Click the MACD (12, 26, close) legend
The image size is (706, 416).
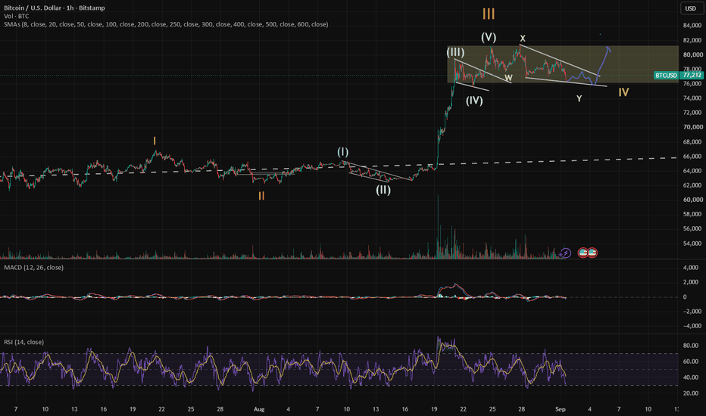coord(34,268)
